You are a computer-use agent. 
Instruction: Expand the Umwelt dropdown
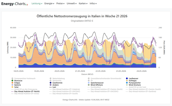coord(72,3)
